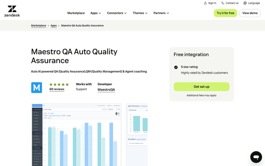Viewport: 265px width, 166px height.
Task: Click the 'Support' text under Works with
Action: coord(81,89)
